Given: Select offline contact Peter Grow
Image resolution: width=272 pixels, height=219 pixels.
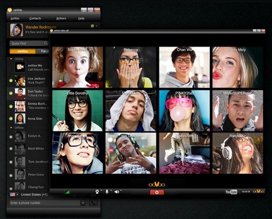Looking at the screenshot, I should 28,175.
